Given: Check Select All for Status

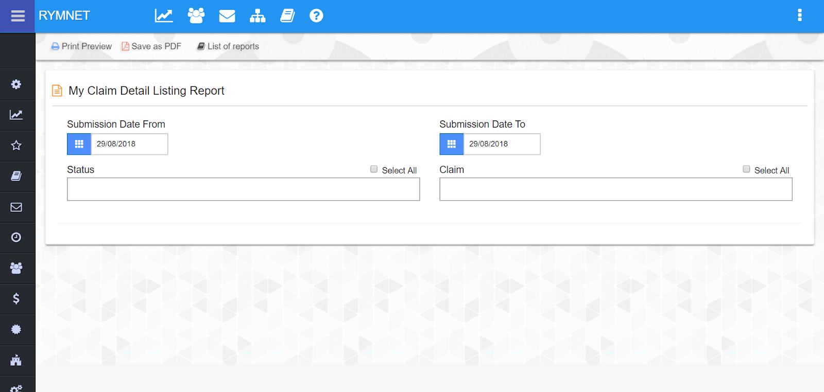Looking at the screenshot, I should point(374,169).
